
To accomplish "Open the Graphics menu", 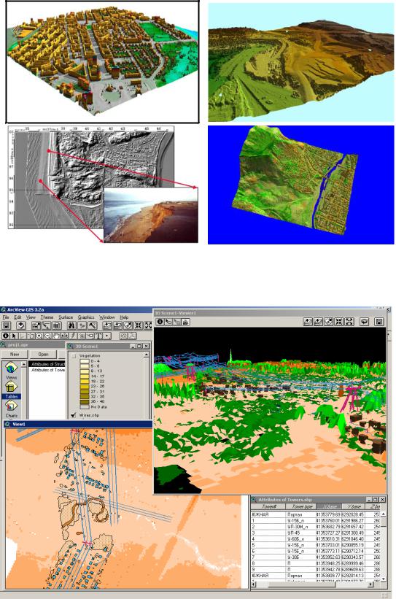I will (x=86, y=317).
